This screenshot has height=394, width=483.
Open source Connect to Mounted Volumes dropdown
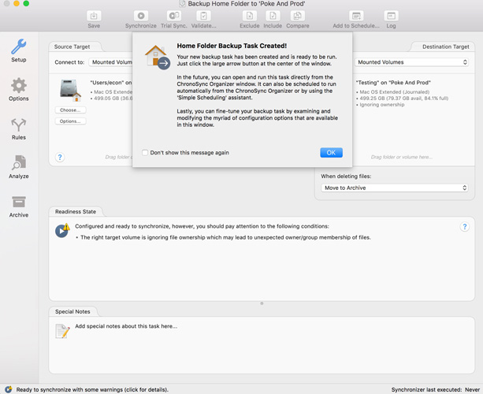tap(110, 62)
